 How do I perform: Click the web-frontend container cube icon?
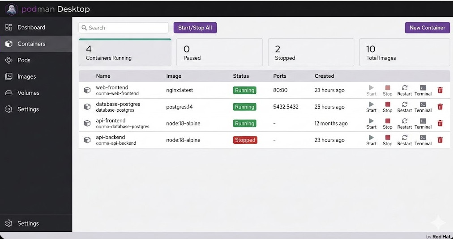pos(87,90)
